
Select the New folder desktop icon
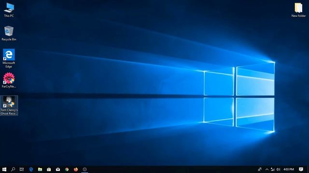pyautogui.click(x=298, y=10)
